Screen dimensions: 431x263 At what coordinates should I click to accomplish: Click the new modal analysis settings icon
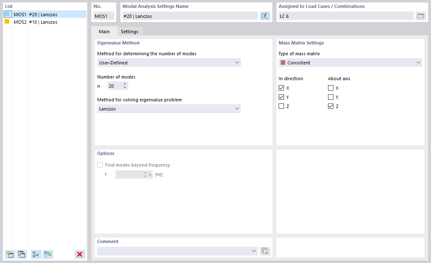[10, 254]
